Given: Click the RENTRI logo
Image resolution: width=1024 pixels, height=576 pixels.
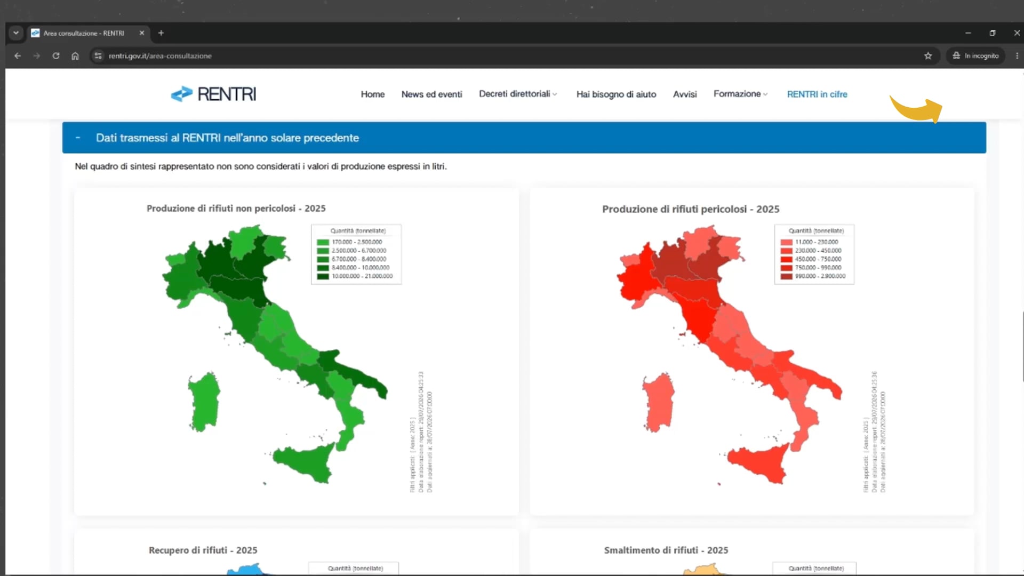Looking at the screenshot, I should (213, 94).
